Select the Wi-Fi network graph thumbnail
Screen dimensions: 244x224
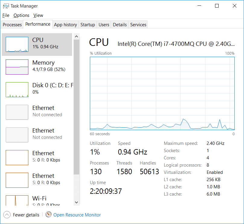17,200
